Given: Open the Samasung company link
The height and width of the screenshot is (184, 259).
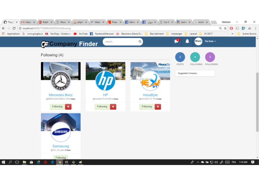Looking at the screenshot, I should click(61, 146).
